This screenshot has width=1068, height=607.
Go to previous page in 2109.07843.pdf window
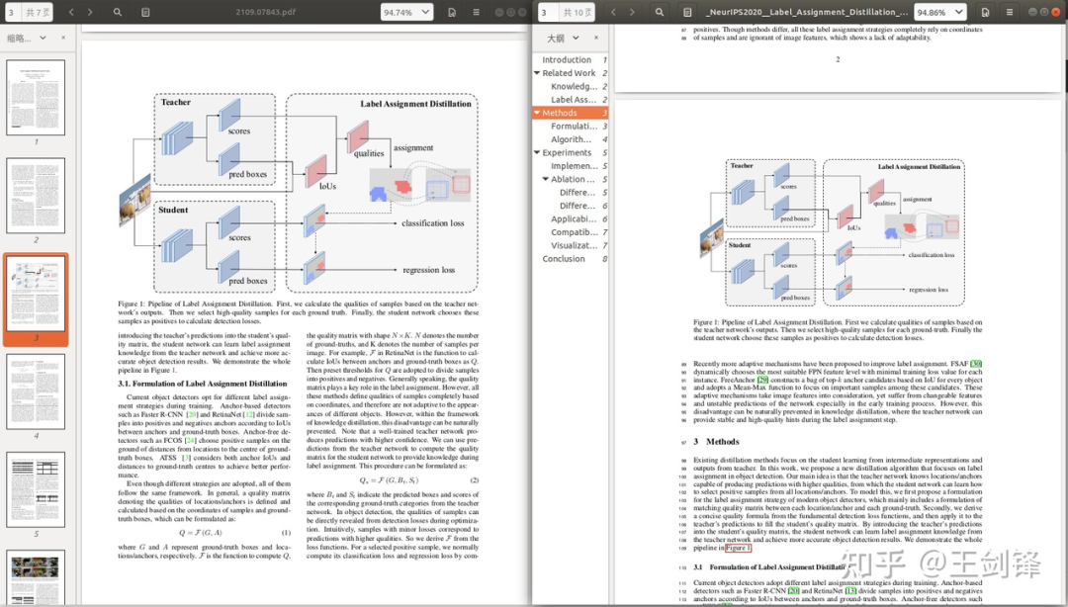pos(71,12)
